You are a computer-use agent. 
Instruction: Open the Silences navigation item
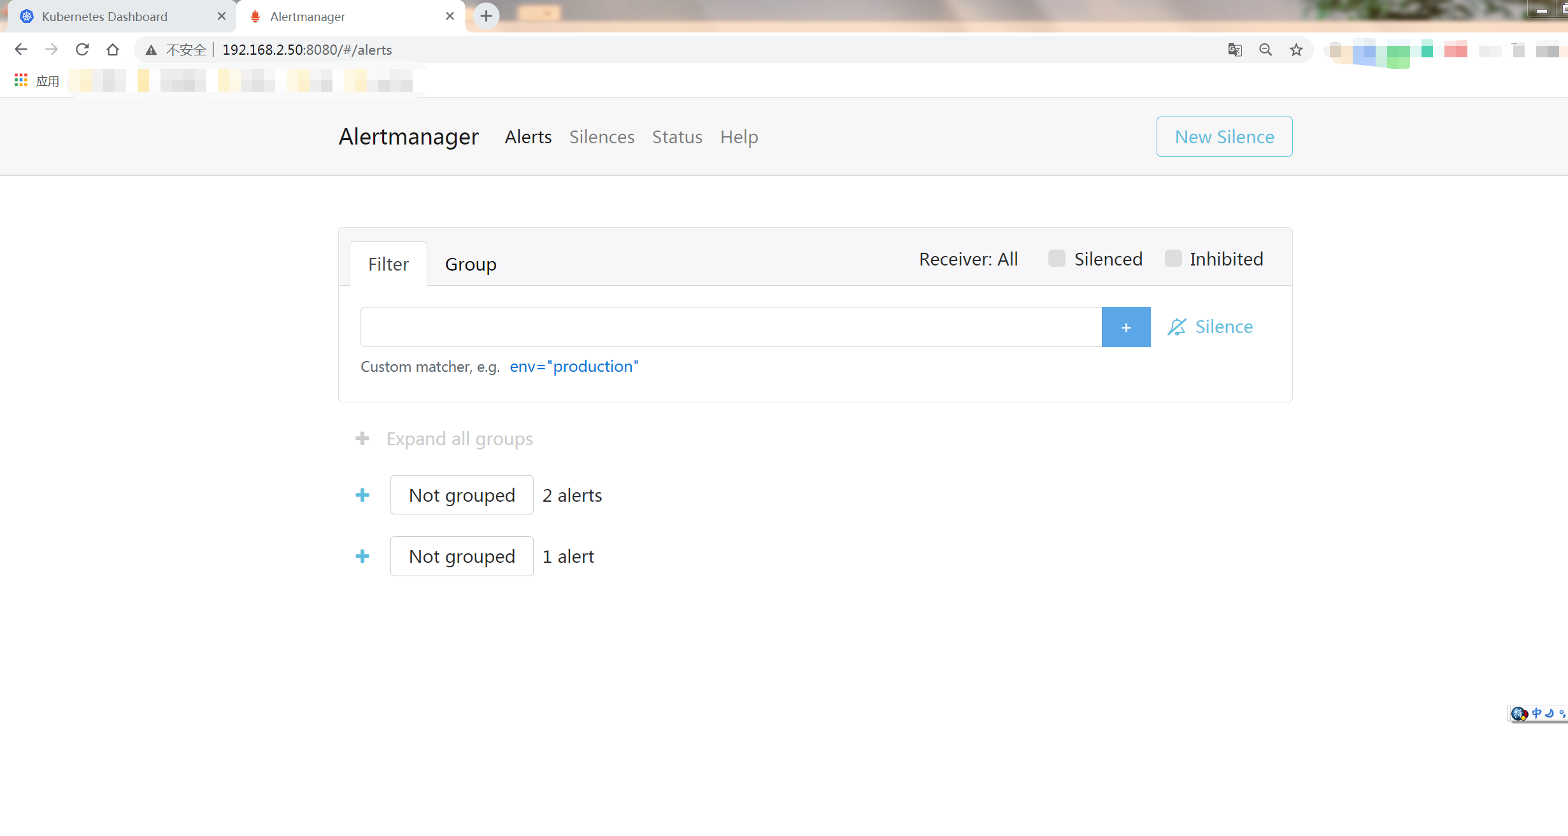(x=601, y=137)
